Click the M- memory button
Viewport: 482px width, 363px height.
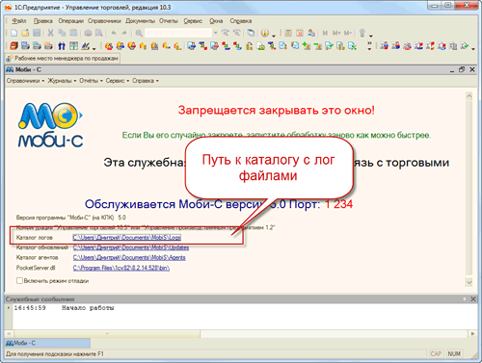348,33
